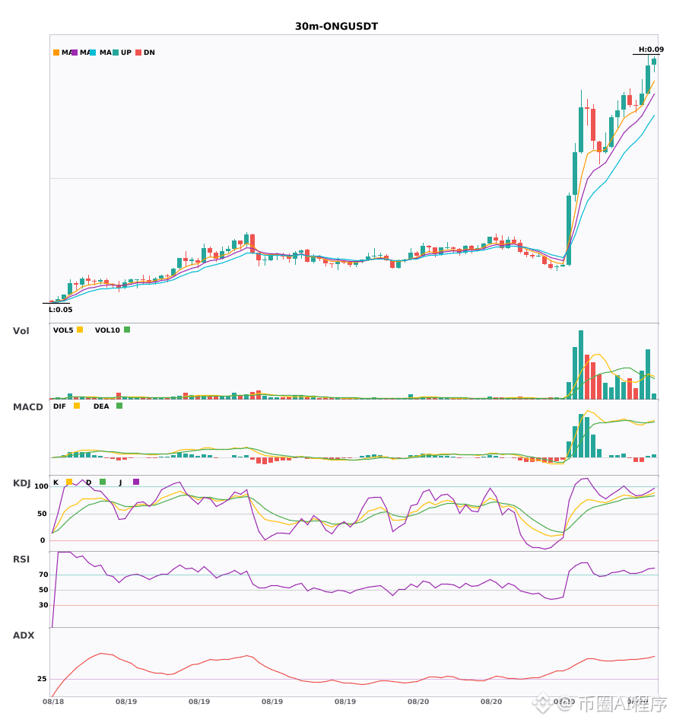Click the ADX 25 axis value
This screenshot has width=673, height=723.
(42, 679)
